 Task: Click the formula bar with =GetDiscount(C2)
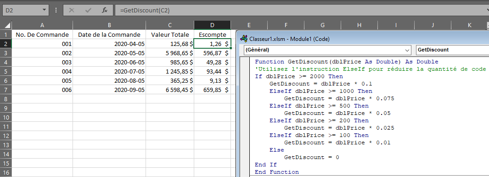pyautogui.click(x=301, y=10)
